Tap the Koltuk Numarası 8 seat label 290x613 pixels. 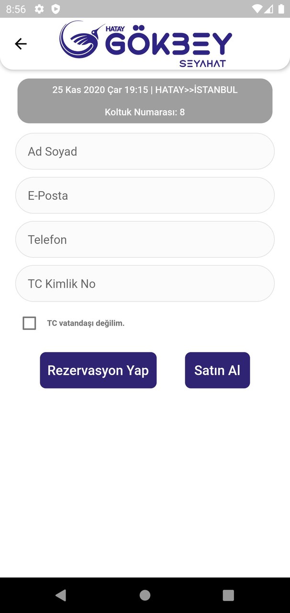[x=145, y=112]
